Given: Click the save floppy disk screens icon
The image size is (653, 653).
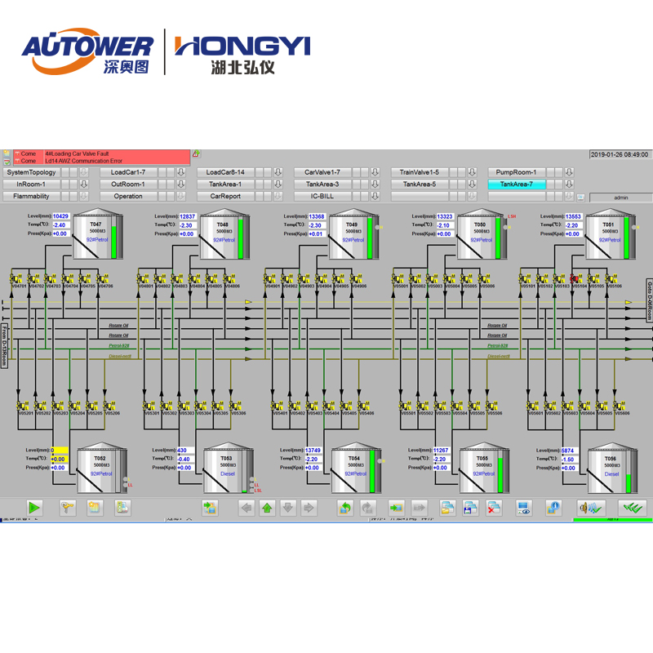Looking at the screenshot, I should [470, 508].
